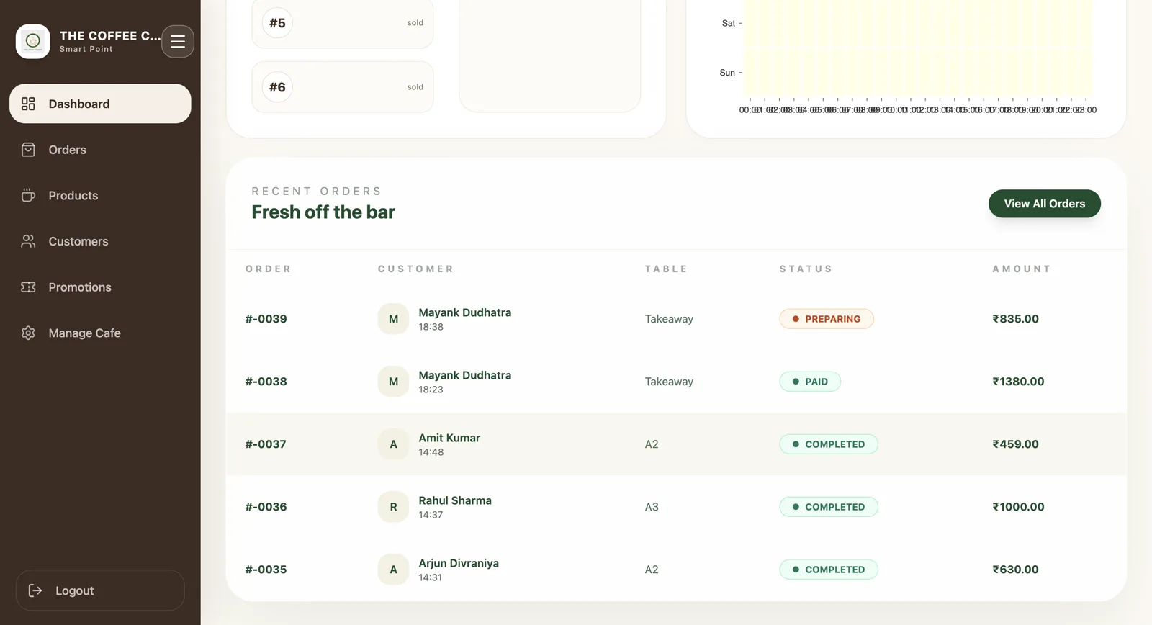Click the View All Orders button

click(x=1044, y=204)
